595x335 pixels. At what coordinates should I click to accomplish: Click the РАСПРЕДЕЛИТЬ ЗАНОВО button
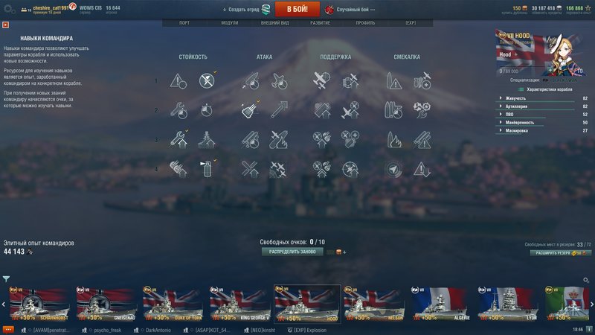click(x=292, y=252)
